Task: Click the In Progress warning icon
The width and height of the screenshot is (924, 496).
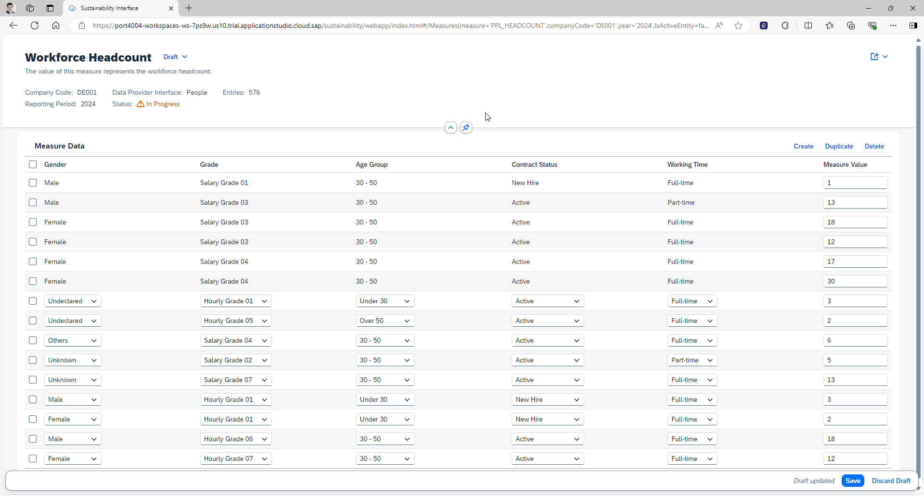Action: (x=140, y=104)
